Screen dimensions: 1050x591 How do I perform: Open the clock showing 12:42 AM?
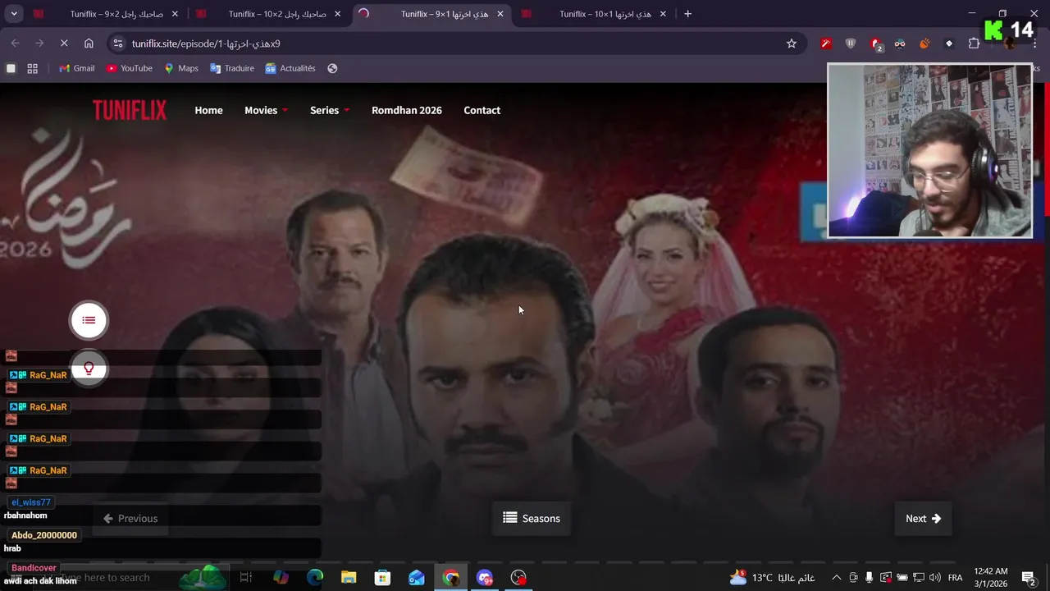pyautogui.click(x=991, y=578)
